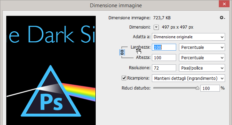Image resolution: width=232 pixels, height=125 pixels.
Task: Click the Riduci disturbo percentage field
Action: (210, 88)
